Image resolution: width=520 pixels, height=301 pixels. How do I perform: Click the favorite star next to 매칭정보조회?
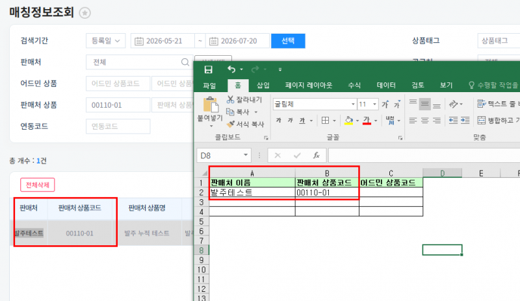pyautogui.click(x=85, y=13)
